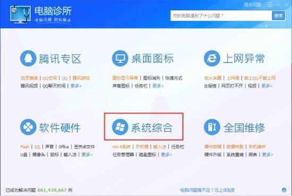Open 数据恢复 link
Image resolution: width=292 pixels, height=196 pixels.
235,147
